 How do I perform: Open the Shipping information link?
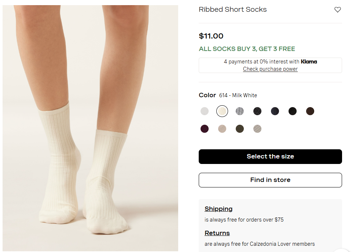[219, 209]
